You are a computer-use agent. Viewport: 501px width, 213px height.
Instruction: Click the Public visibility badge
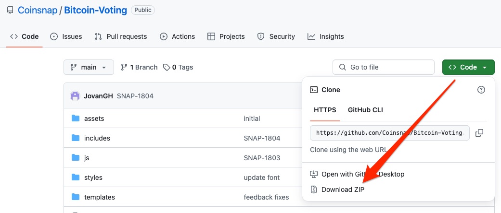pyautogui.click(x=143, y=10)
